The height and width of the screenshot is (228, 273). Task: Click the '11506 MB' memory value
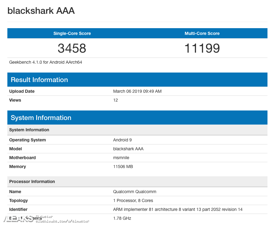point(123,166)
